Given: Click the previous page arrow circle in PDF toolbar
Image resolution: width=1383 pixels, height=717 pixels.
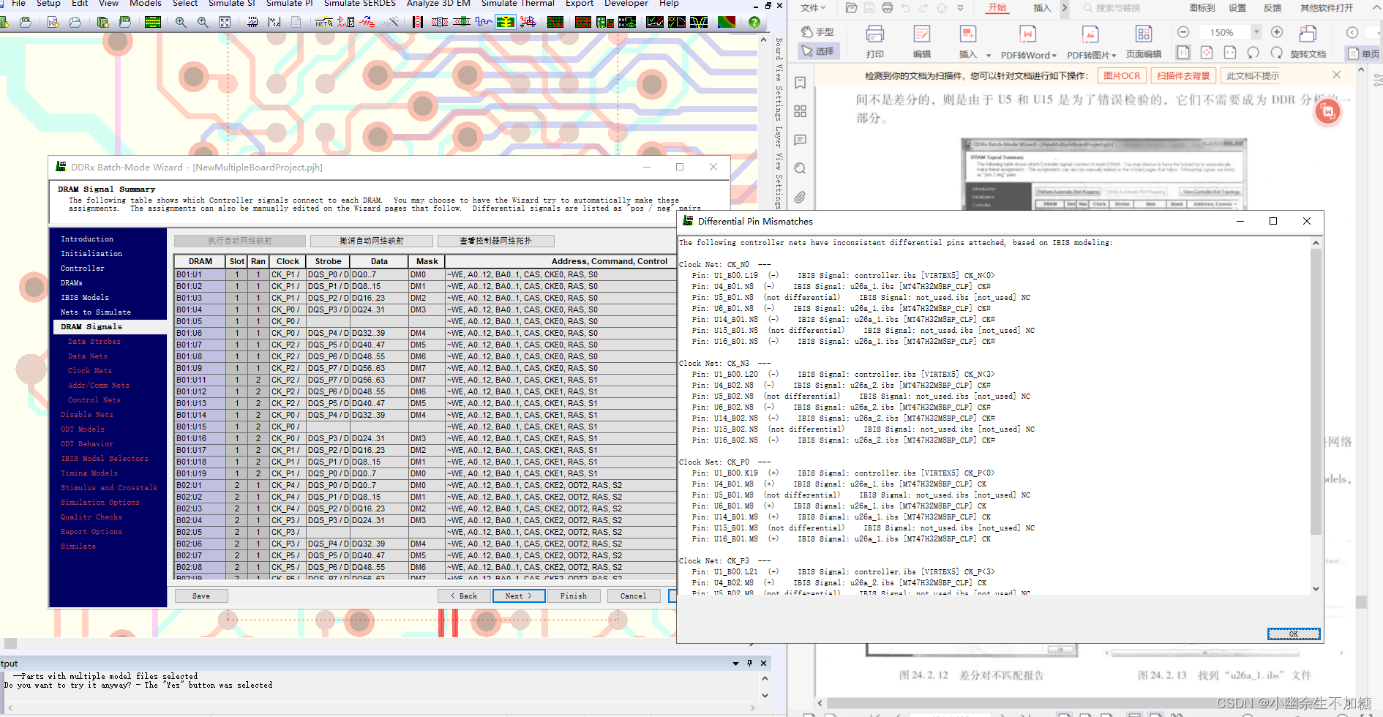Looking at the screenshot, I should (1352, 32).
